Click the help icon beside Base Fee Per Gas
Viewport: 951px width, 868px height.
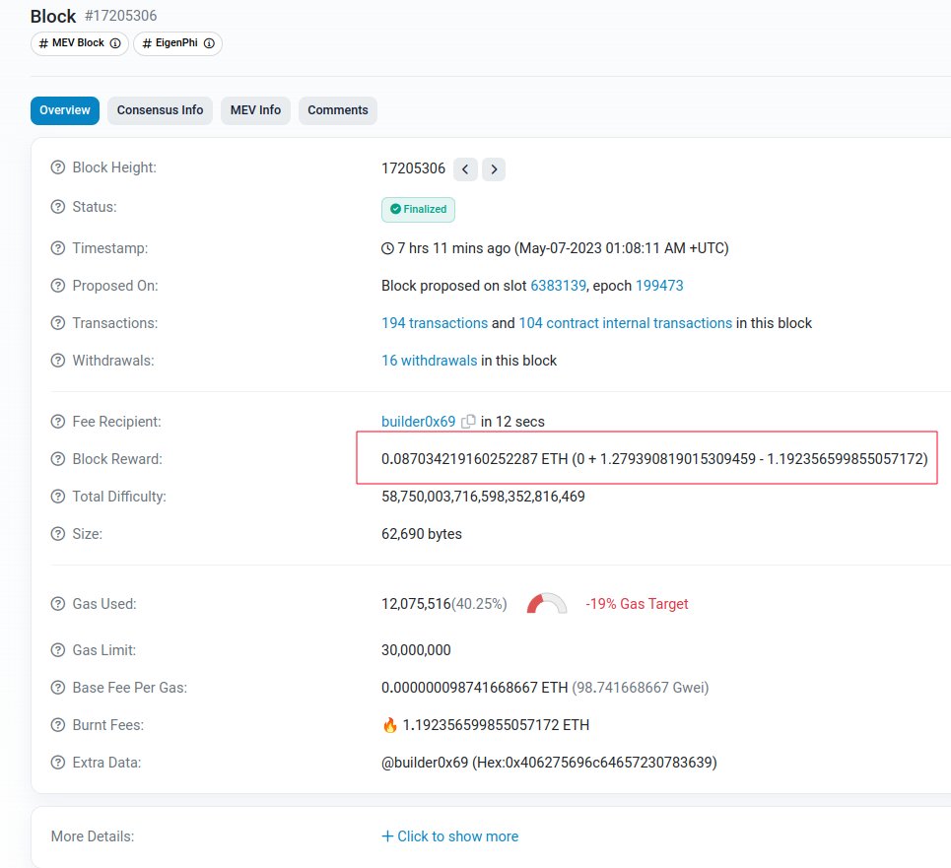tap(57, 688)
